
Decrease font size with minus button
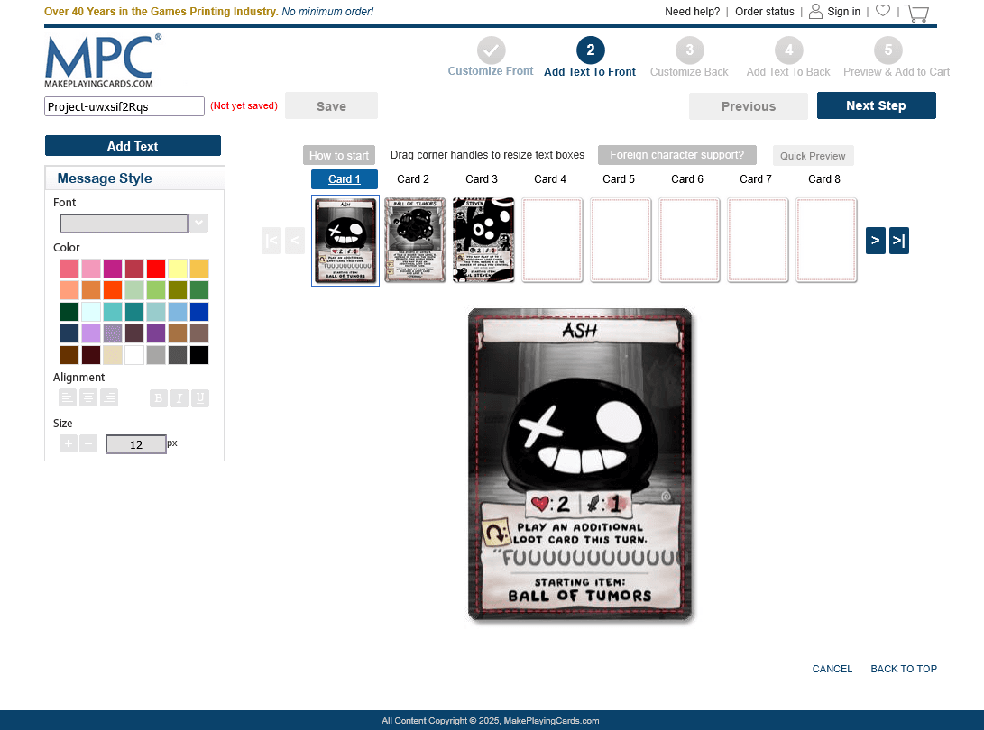[87, 443]
